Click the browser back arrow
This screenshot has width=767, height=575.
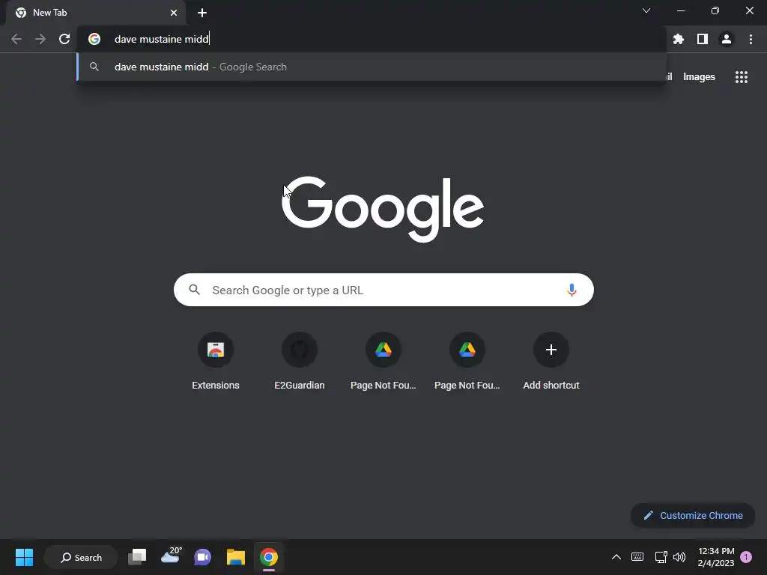click(16, 39)
